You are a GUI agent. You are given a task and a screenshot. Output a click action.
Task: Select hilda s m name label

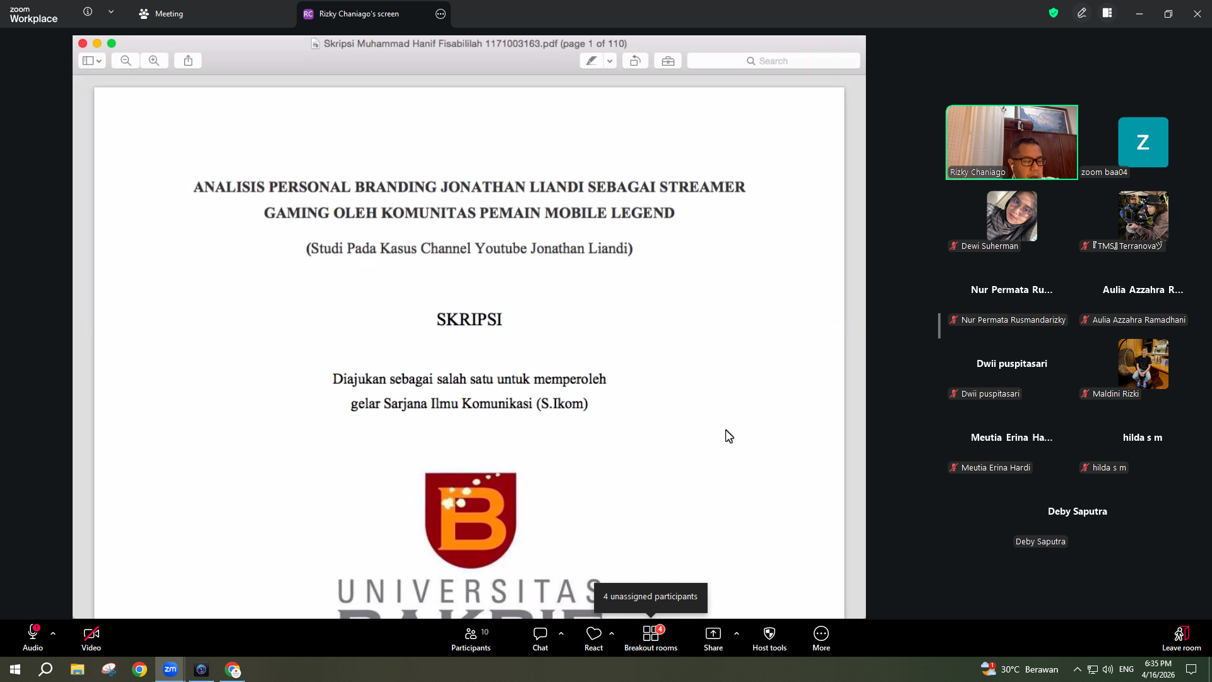pos(1103,468)
